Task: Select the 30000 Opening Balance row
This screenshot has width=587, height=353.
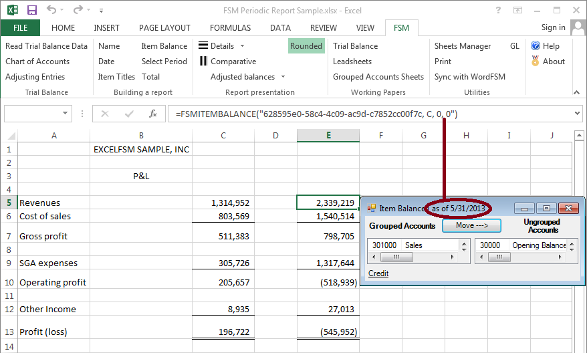Action: pyautogui.click(x=522, y=245)
